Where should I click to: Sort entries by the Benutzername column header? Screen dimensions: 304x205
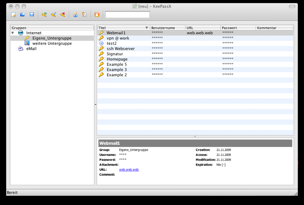(x=167, y=28)
